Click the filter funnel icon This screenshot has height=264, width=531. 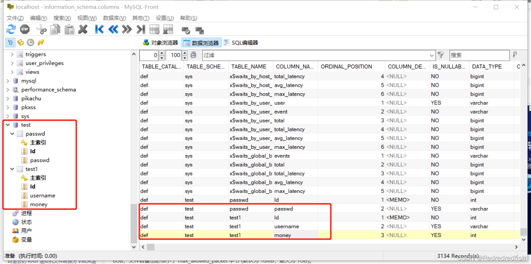pos(441,55)
